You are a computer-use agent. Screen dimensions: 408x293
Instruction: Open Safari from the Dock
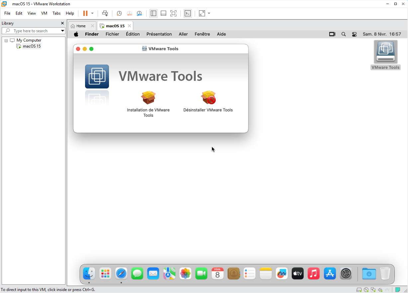pyautogui.click(x=121, y=274)
